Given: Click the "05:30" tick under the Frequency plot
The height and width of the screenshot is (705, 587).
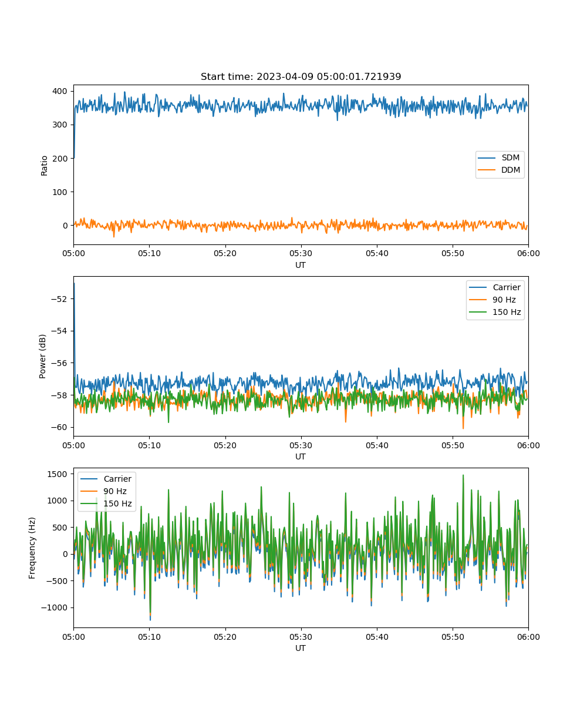Looking at the screenshot, I should [301, 637].
